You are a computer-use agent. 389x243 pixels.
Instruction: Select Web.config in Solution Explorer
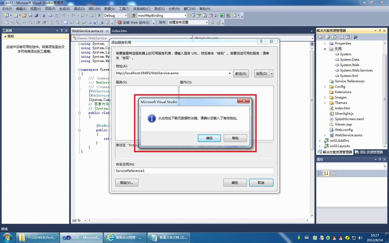(x=344, y=130)
